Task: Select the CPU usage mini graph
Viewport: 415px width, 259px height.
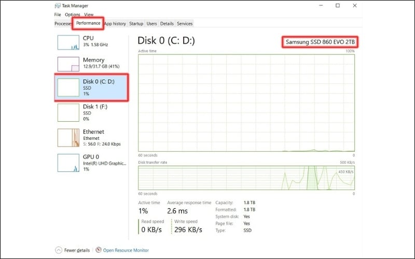Action: pos(68,42)
